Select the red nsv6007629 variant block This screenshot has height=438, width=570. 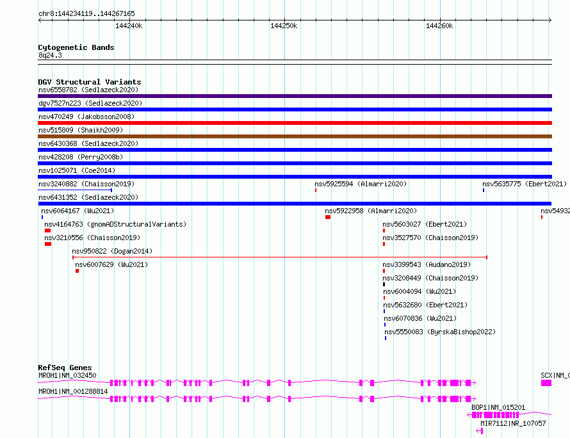pyautogui.click(x=77, y=271)
